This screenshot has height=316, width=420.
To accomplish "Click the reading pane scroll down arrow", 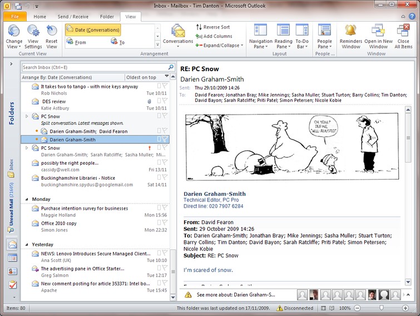I will click(x=408, y=282).
